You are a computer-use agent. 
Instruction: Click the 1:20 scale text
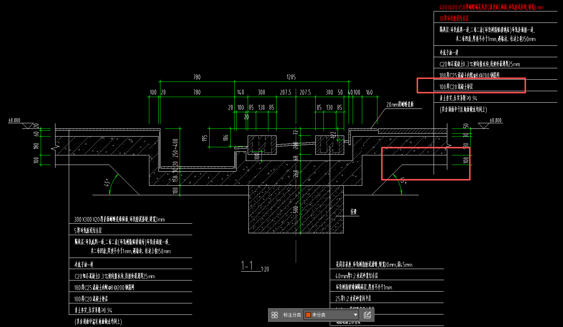point(265,269)
